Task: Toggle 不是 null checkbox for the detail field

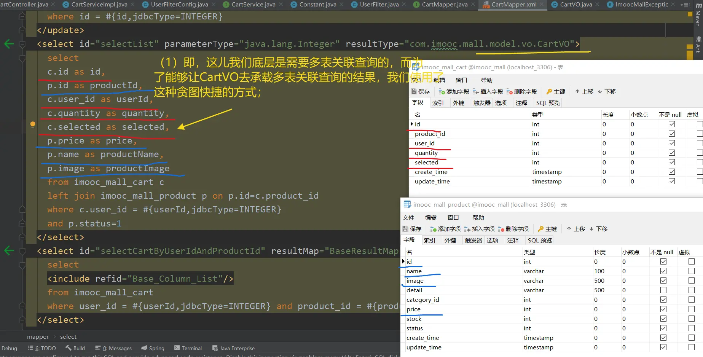Action: (663, 290)
